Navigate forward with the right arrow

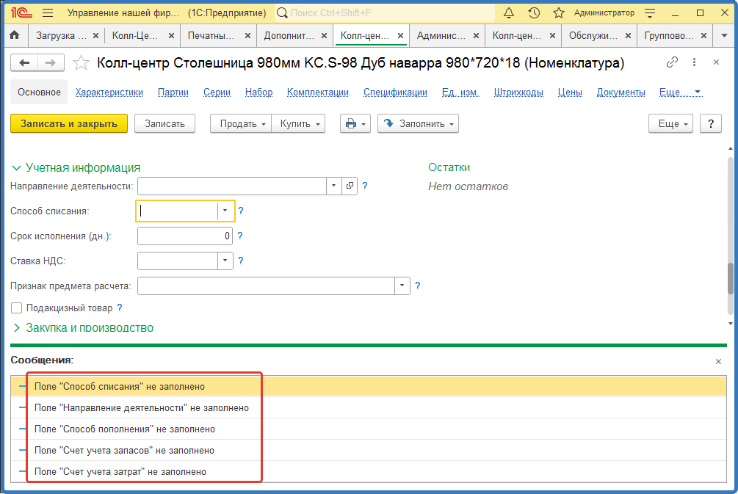tap(51, 62)
